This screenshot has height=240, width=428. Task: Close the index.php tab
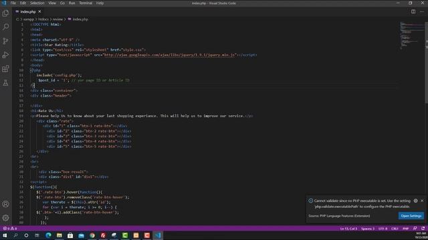39,11
